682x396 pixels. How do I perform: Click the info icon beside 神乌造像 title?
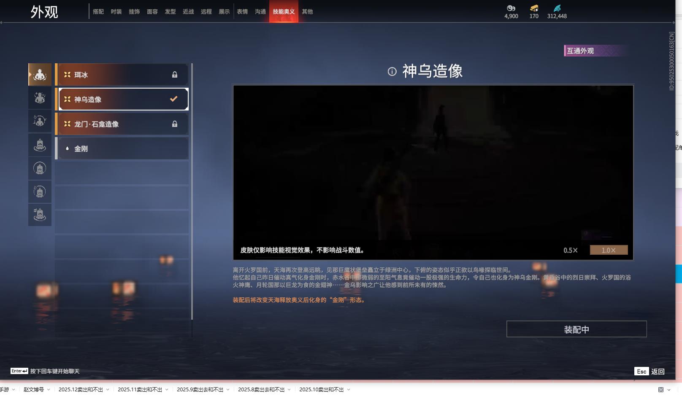tap(392, 72)
